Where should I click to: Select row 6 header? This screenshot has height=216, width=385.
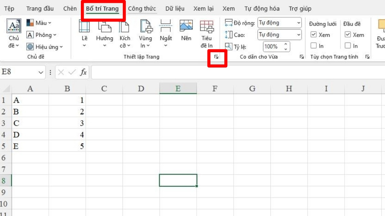click(x=6, y=157)
